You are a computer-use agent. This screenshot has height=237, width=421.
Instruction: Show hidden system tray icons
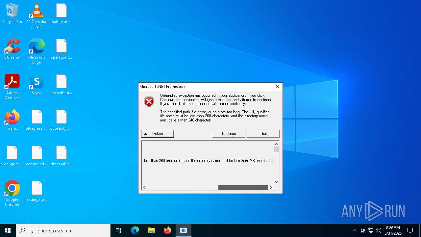click(355, 230)
